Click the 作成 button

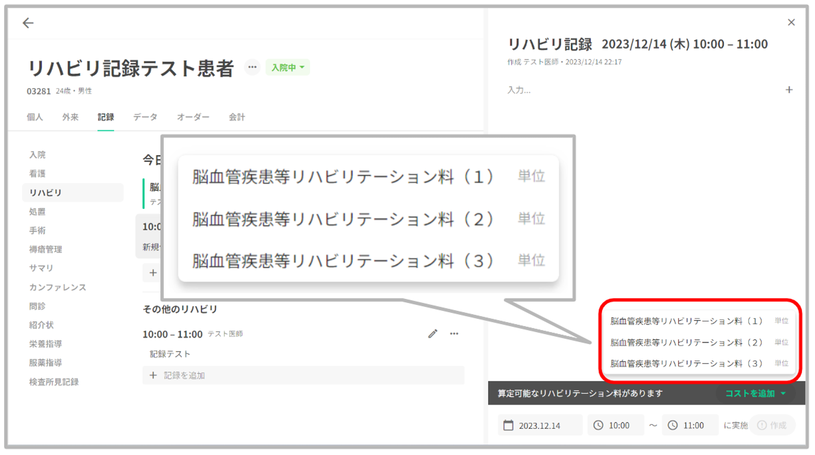point(772,425)
